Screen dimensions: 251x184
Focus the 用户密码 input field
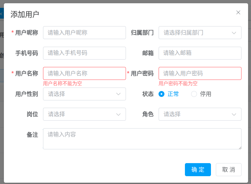[200, 73]
